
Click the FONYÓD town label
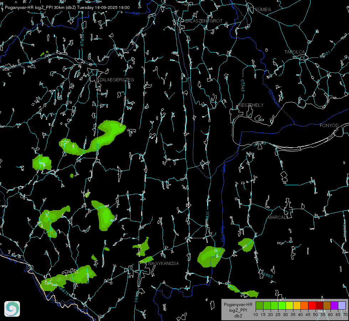pos(329,126)
